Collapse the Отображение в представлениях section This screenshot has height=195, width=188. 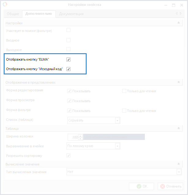tap(179, 82)
